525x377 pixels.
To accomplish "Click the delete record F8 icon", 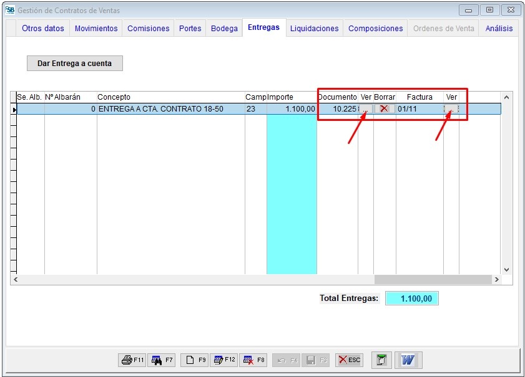I will pyautogui.click(x=253, y=360).
